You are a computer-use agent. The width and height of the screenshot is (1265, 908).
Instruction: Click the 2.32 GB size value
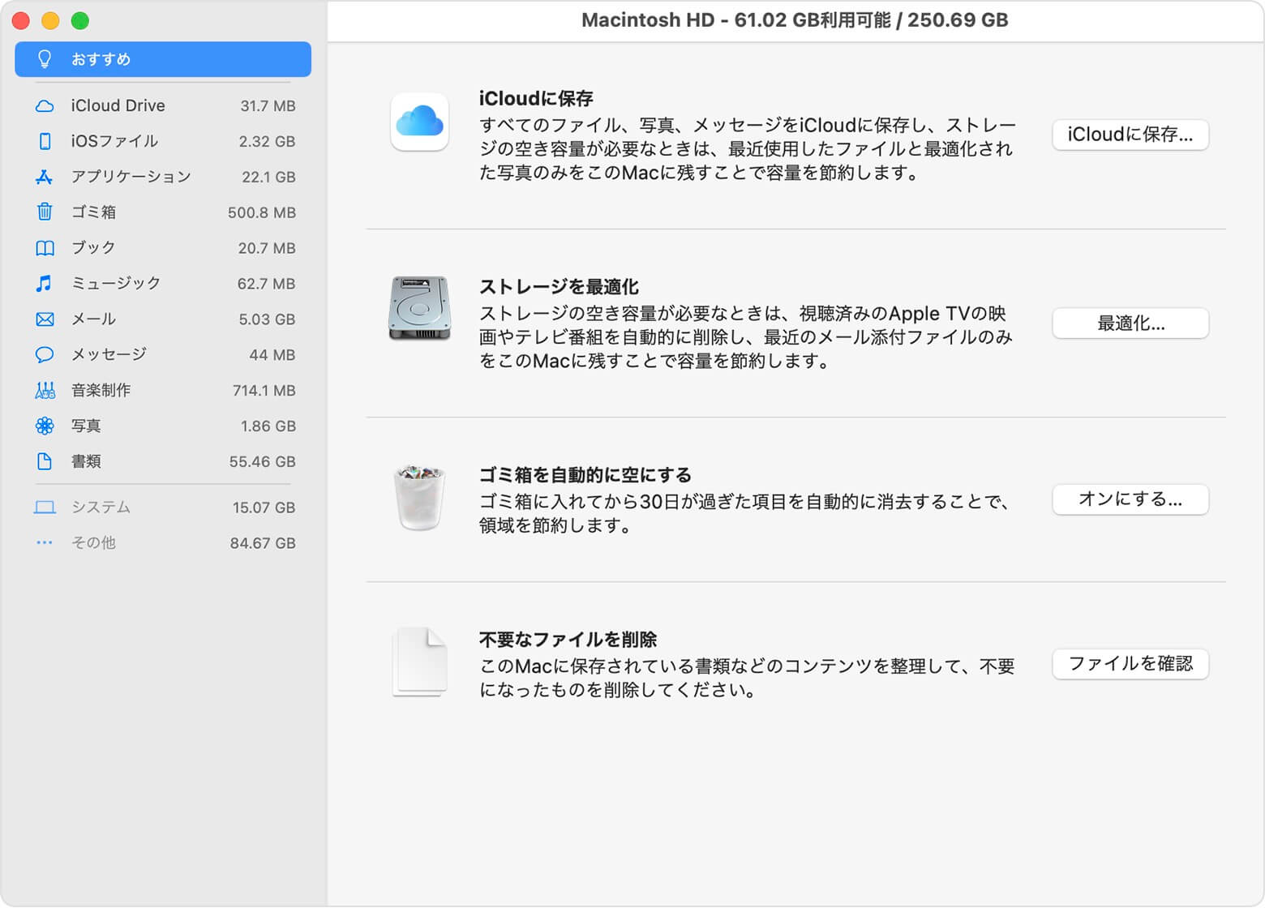[x=267, y=141]
